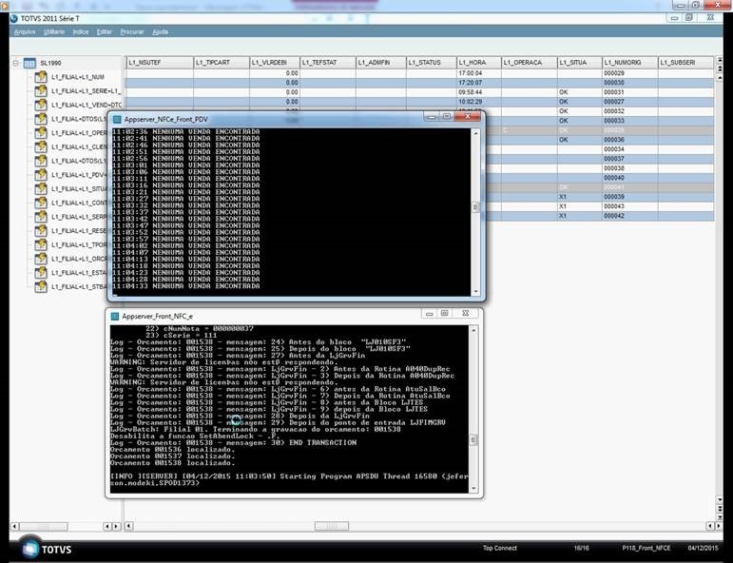Click index icon beside L1_FILIAL+L1_OPER
This screenshot has height=563, width=733.
pyautogui.click(x=41, y=133)
